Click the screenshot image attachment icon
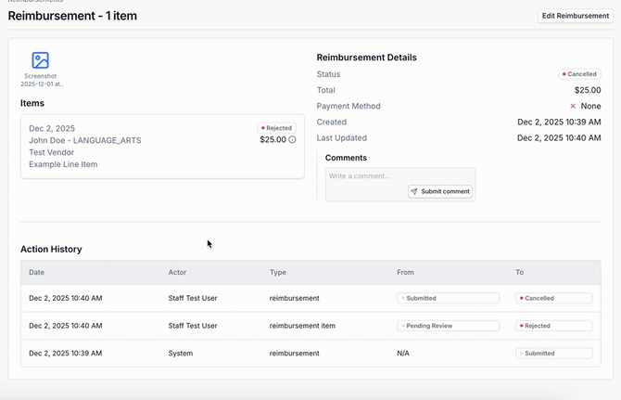The height and width of the screenshot is (400, 621). click(x=40, y=60)
